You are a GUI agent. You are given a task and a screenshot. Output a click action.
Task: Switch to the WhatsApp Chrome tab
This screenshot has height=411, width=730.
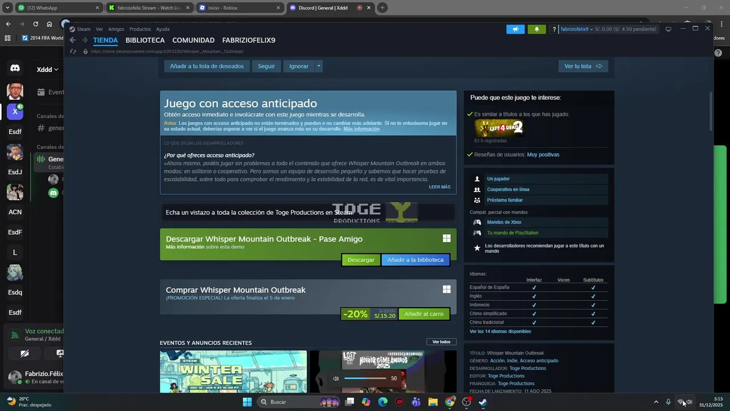(59, 8)
